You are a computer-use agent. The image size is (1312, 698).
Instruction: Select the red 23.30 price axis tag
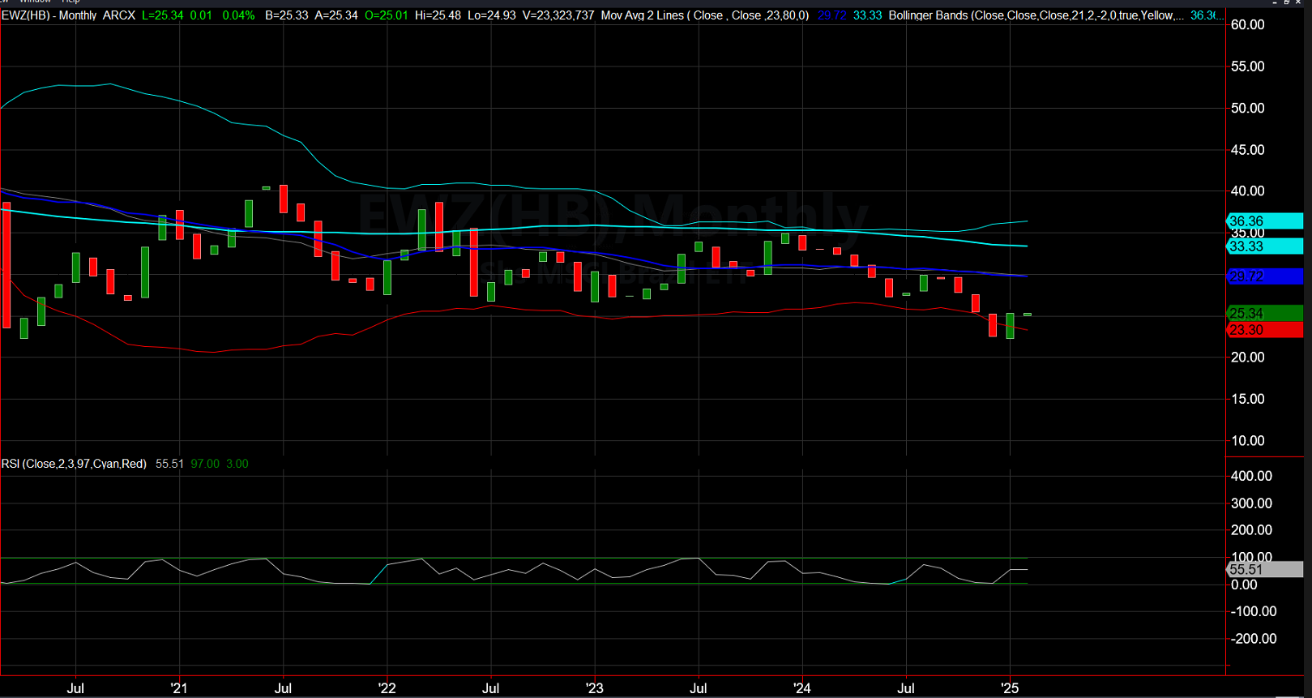click(1265, 330)
